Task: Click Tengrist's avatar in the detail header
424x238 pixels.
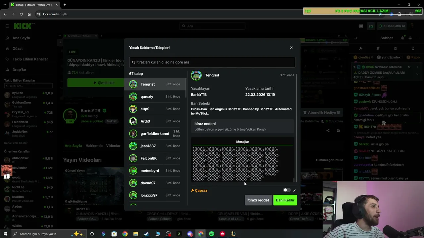Action: tap(196, 75)
